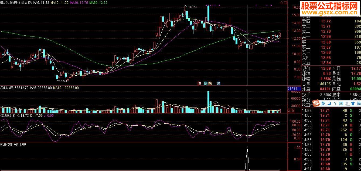The height and width of the screenshot is (171, 361).
Task: Click the Sogou input method S logo
Action: (x=316, y=103)
